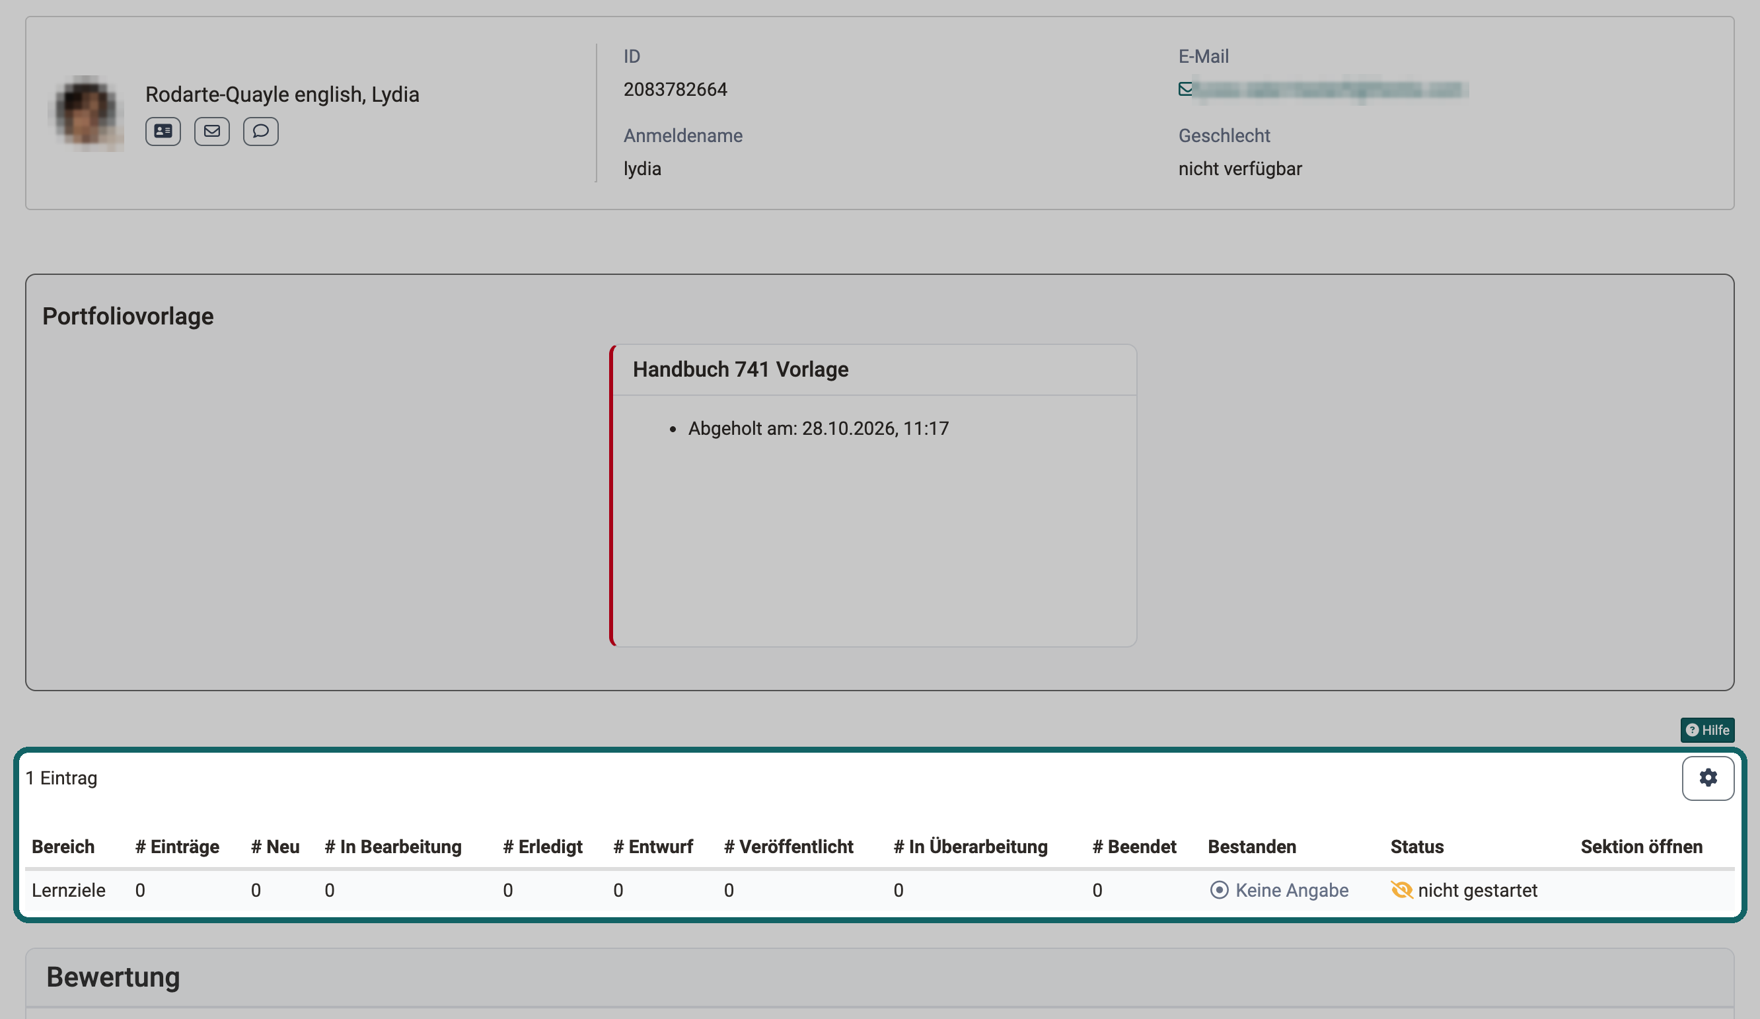Click the Sektion öffnen column header
Screen dimensions: 1760x1019
(1641, 847)
